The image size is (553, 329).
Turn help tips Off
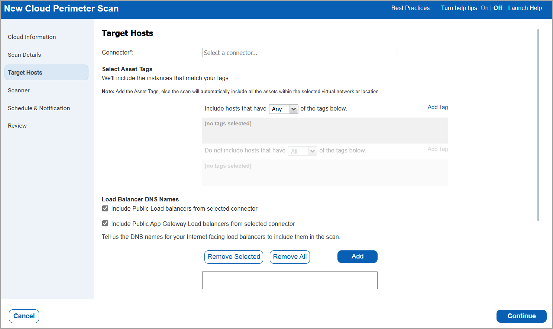point(498,7)
